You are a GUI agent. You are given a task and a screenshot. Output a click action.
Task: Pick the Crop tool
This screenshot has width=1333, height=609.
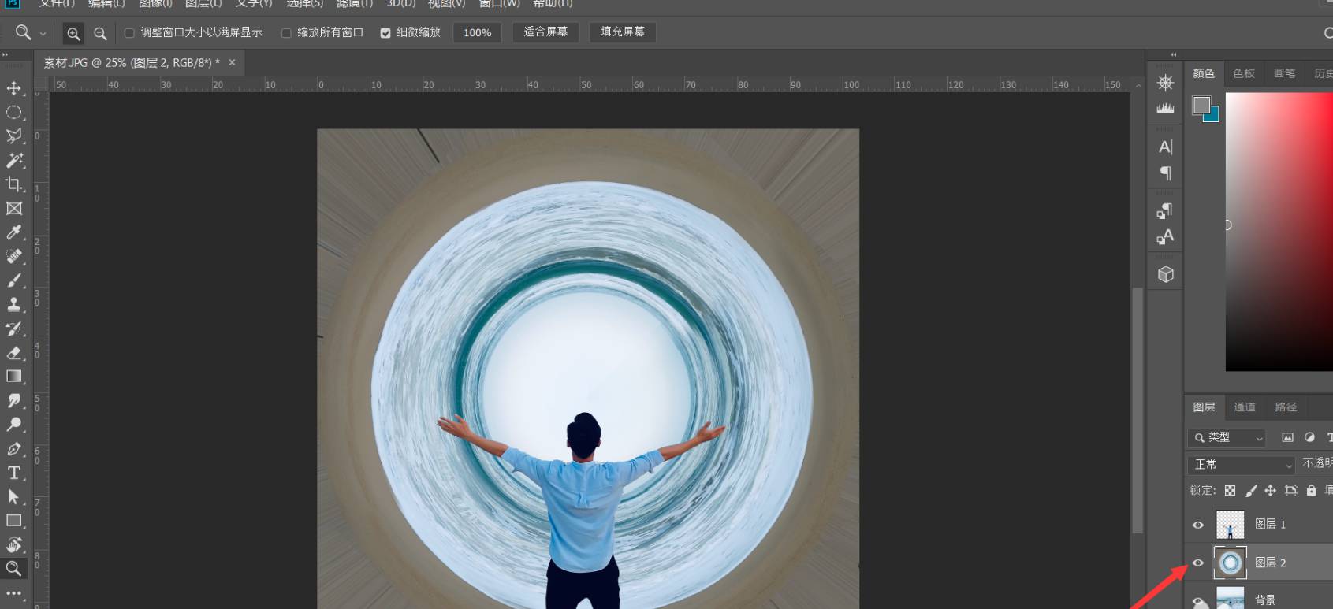click(x=13, y=184)
